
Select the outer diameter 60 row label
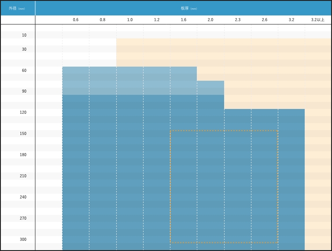24,71
